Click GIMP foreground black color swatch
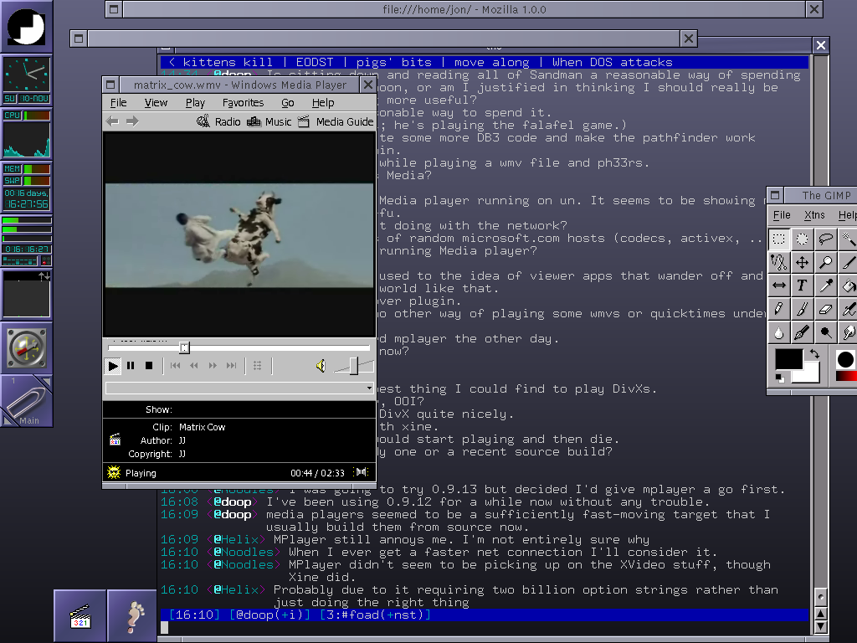This screenshot has height=643, width=857. click(788, 358)
